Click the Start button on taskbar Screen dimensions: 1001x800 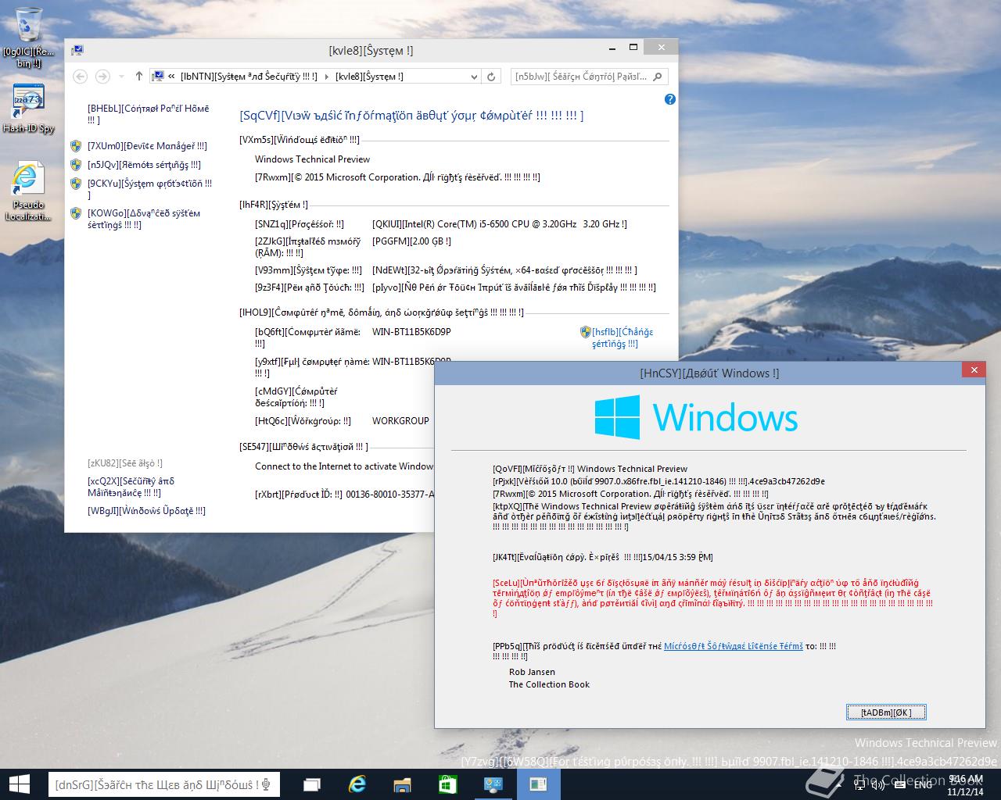click(x=20, y=784)
